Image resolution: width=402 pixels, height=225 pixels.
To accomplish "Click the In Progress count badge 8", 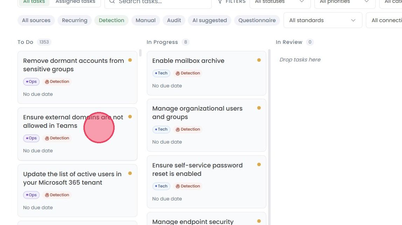I will pyautogui.click(x=186, y=42).
